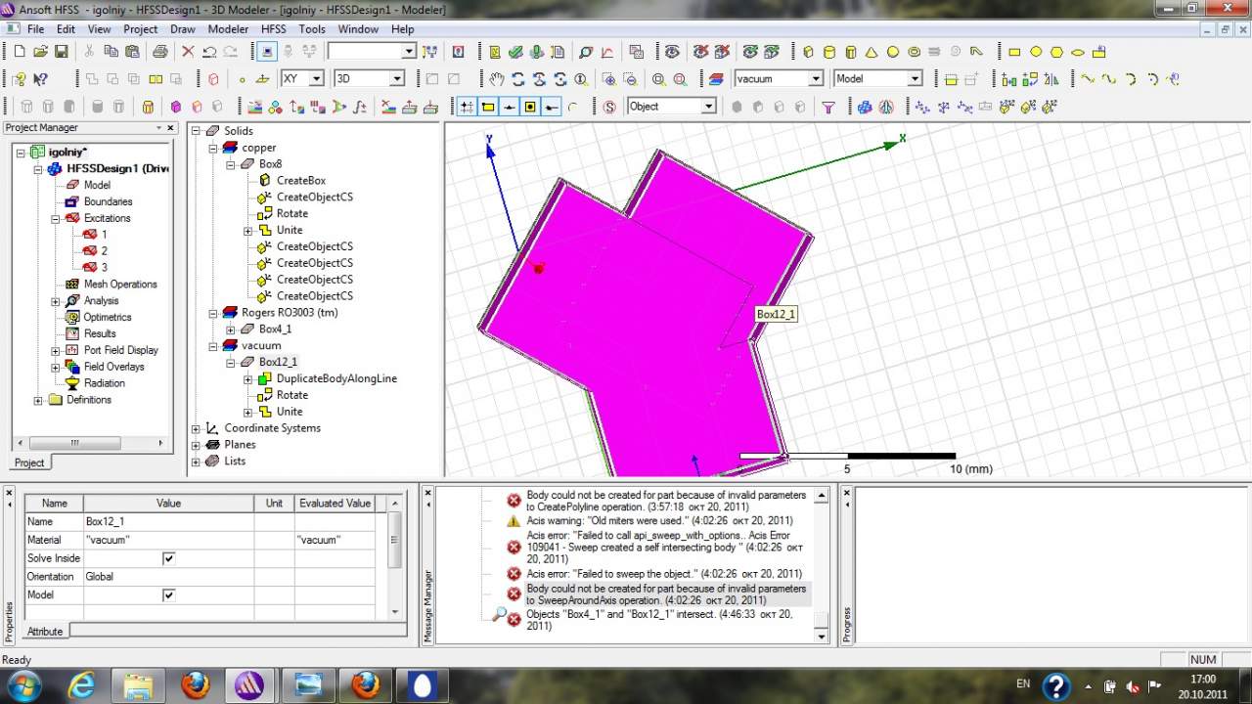The width and height of the screenshot is (1252, 704).
Task: Pick the Draw rectangle tool
Action: tap(1014, 52)
